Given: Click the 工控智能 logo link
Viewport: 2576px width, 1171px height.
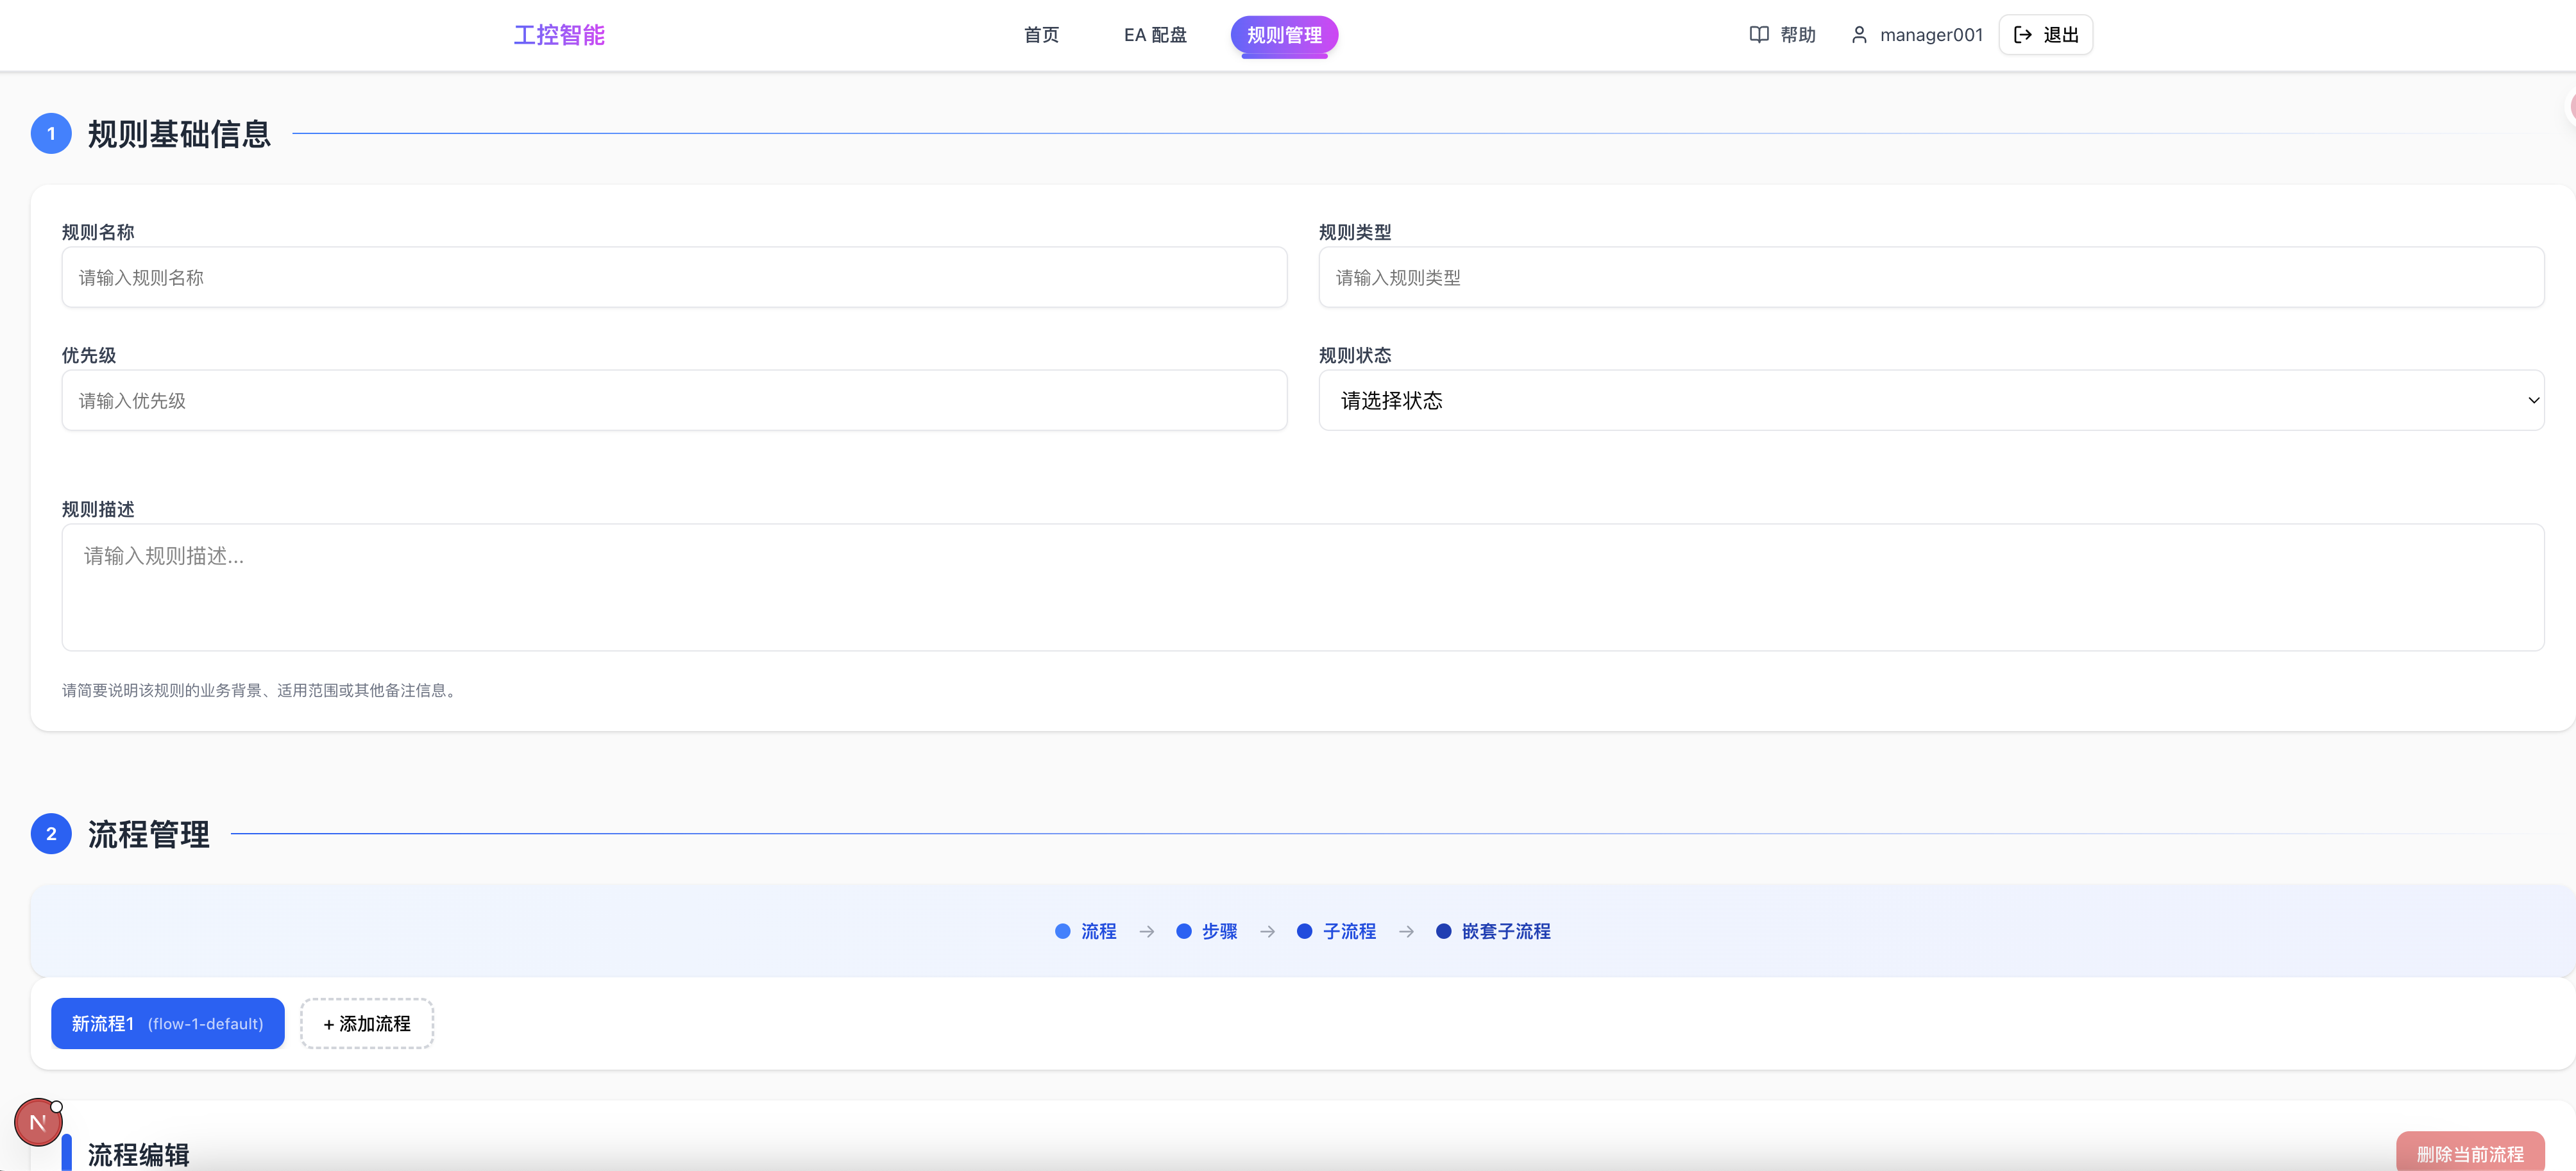Looking at the screenshot, I should coord(559,35).
